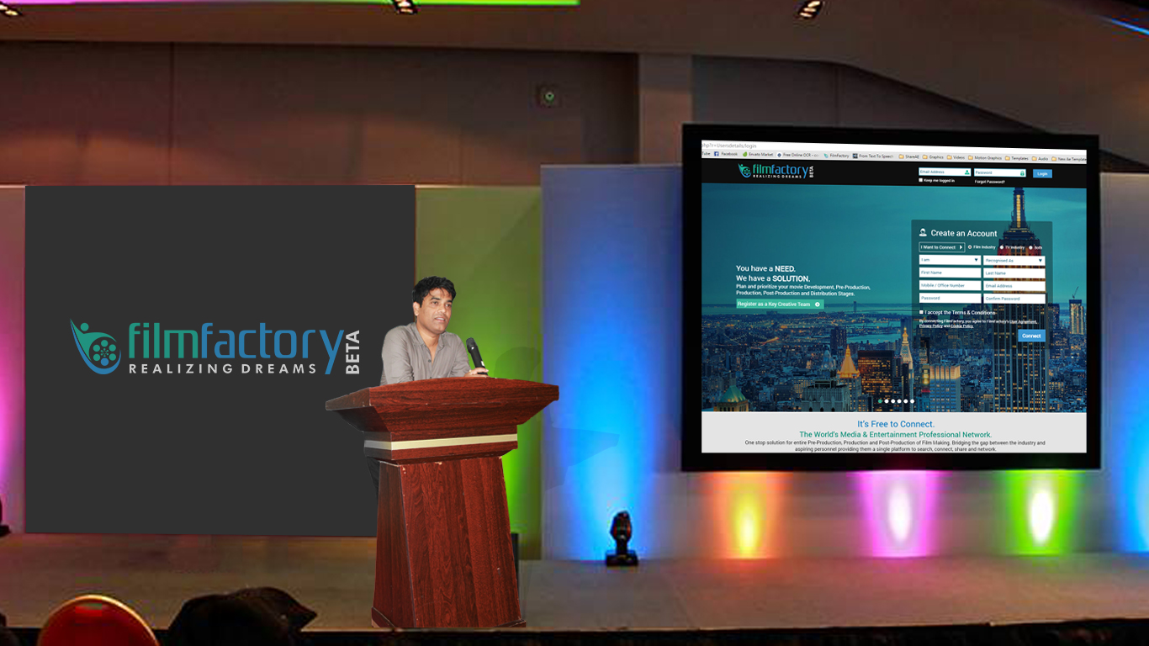Click the "Create an Account" heading text

pyautogui.click(x=964, y=233)
